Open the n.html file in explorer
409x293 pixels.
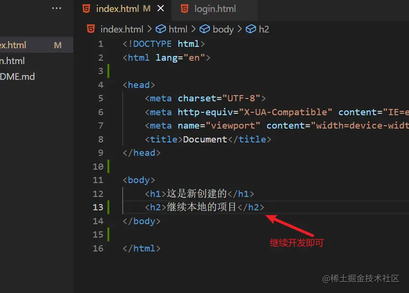click(x=36, y=61)
